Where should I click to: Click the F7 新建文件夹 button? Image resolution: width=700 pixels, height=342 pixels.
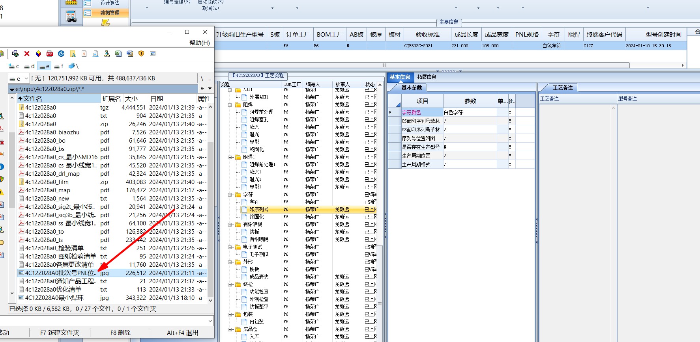pos(60,333)
